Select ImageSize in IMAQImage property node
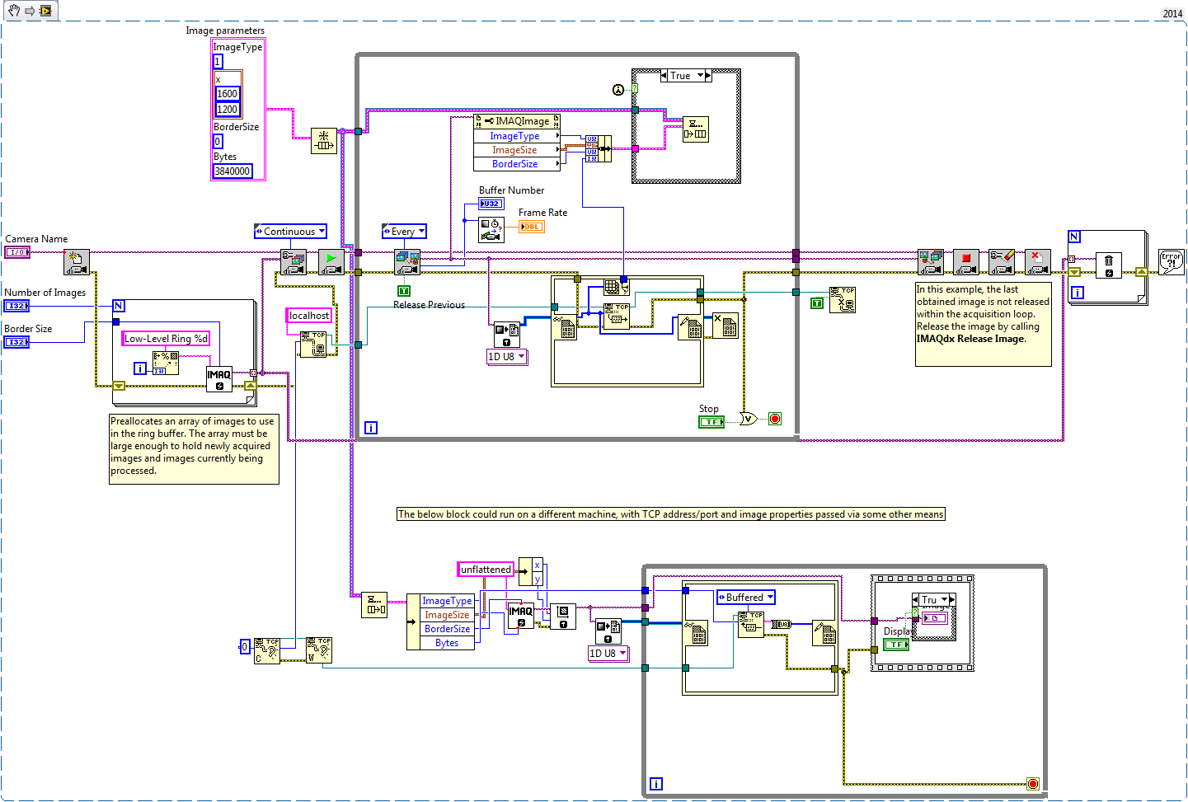Screen dimensions: 1188x802 [515, 150]
